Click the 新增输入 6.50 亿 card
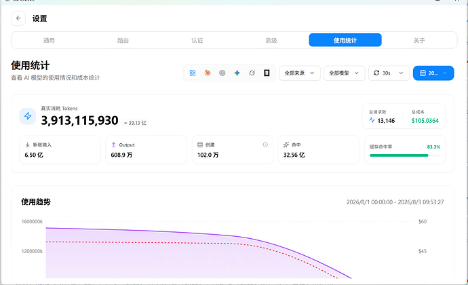Viewport: 468px width, 285px height. pyautogui.click(x=60, y=150)
